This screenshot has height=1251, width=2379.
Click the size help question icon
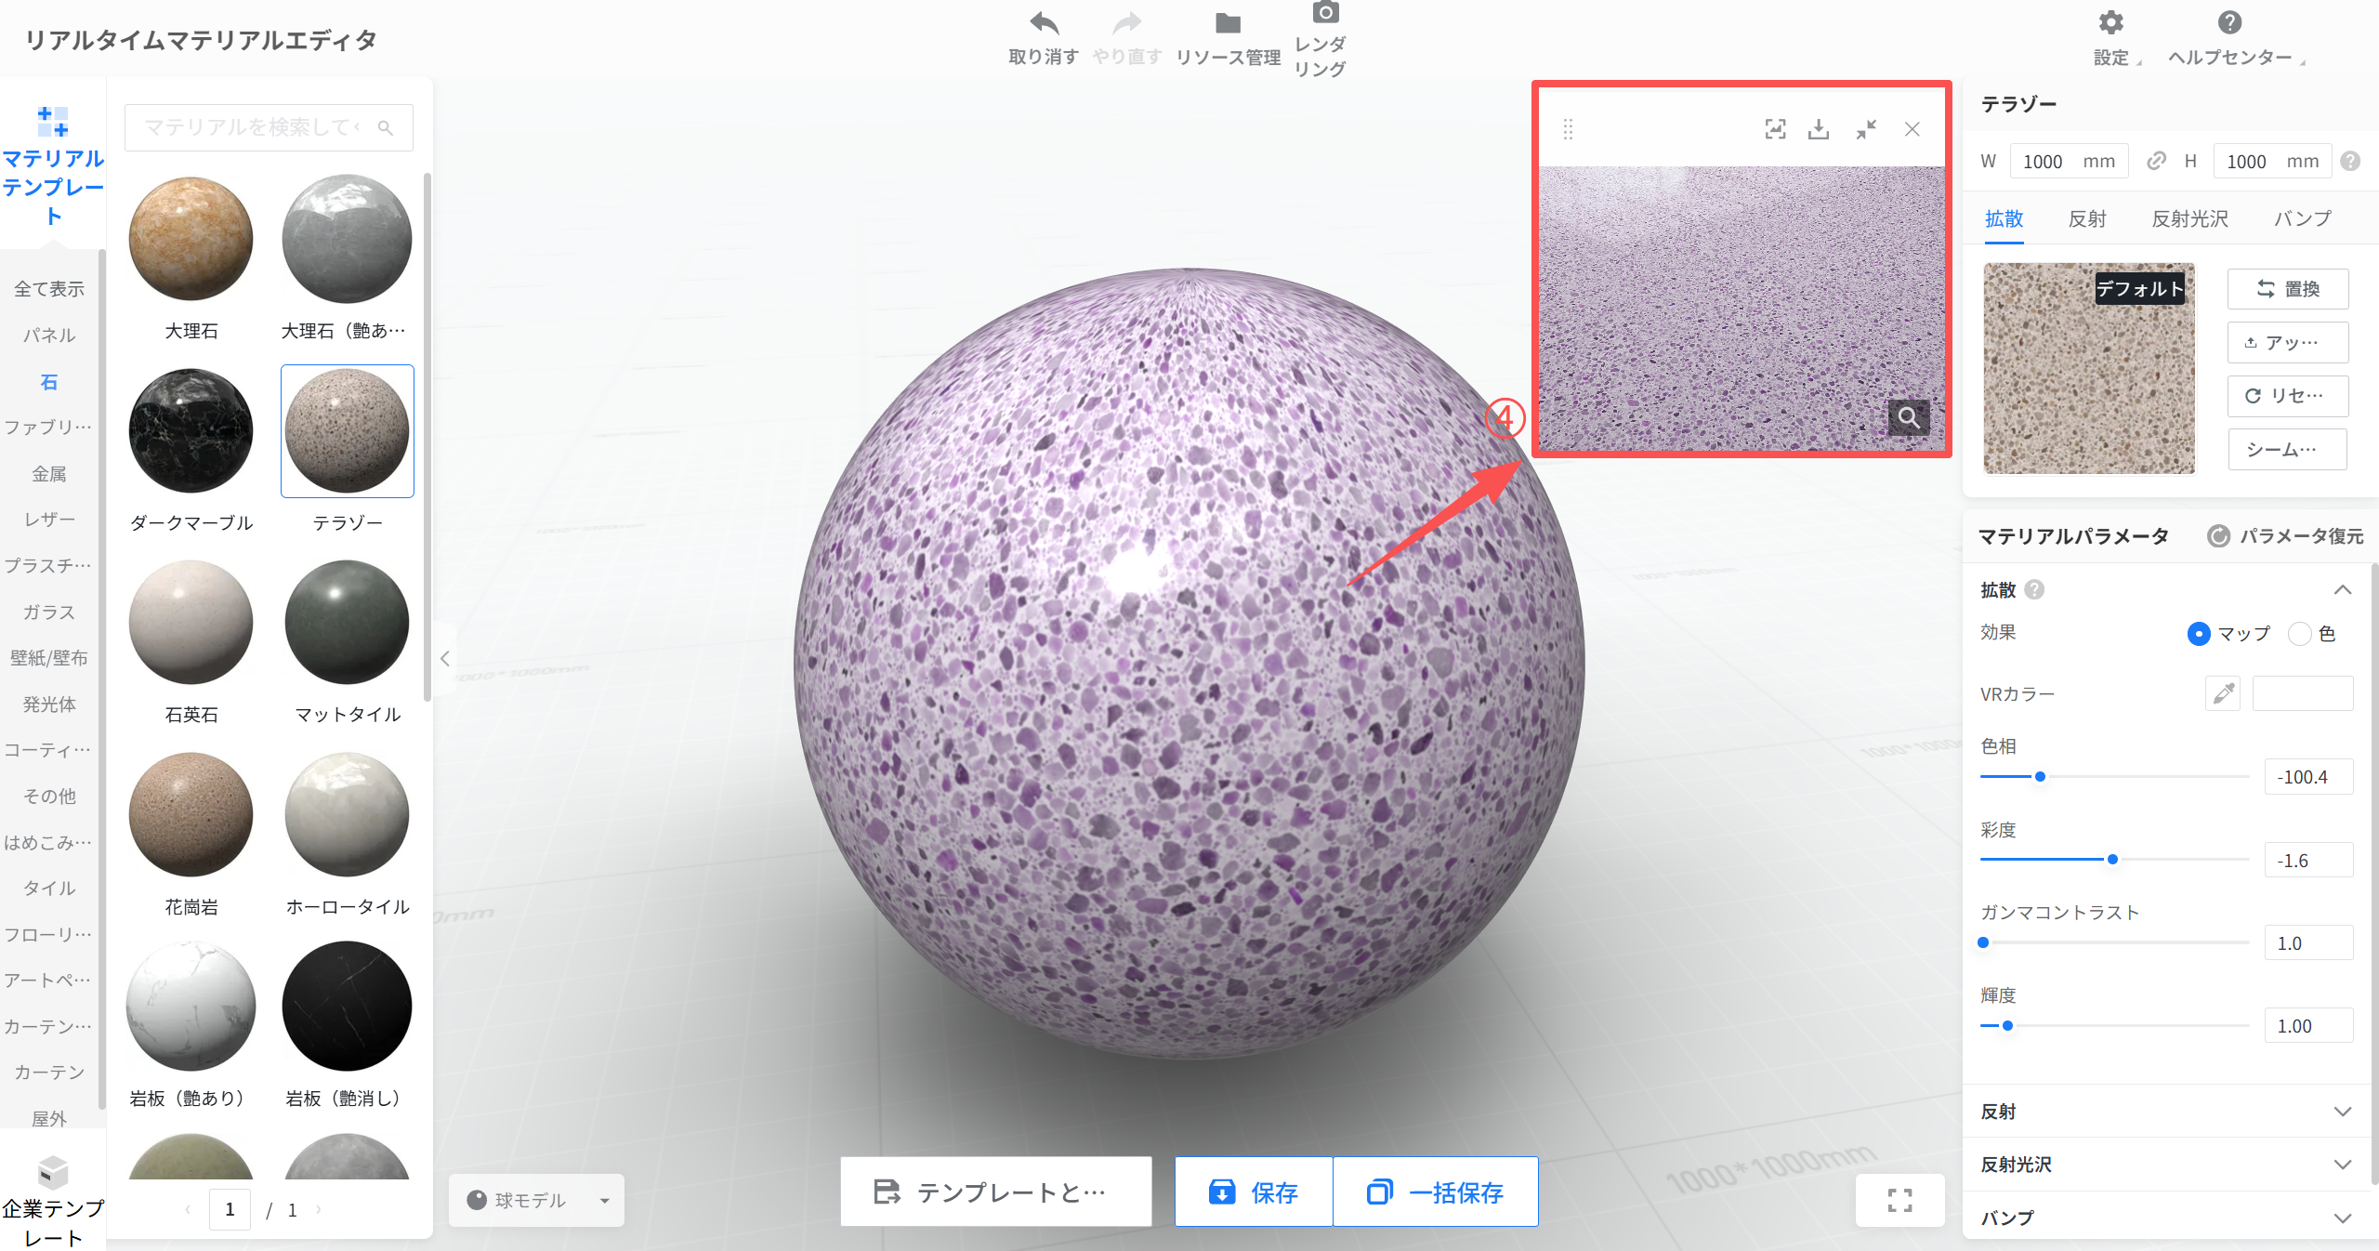[2350, 161]
